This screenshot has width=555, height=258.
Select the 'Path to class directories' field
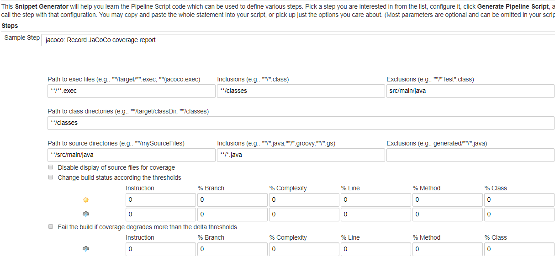click(301, 123)
